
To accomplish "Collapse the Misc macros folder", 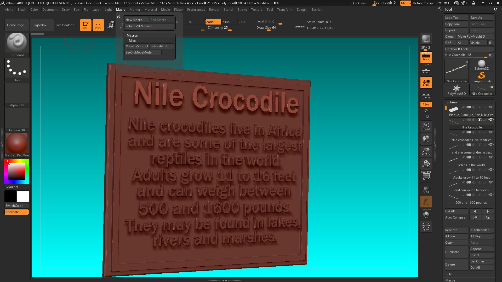I will tap(149, 41).
